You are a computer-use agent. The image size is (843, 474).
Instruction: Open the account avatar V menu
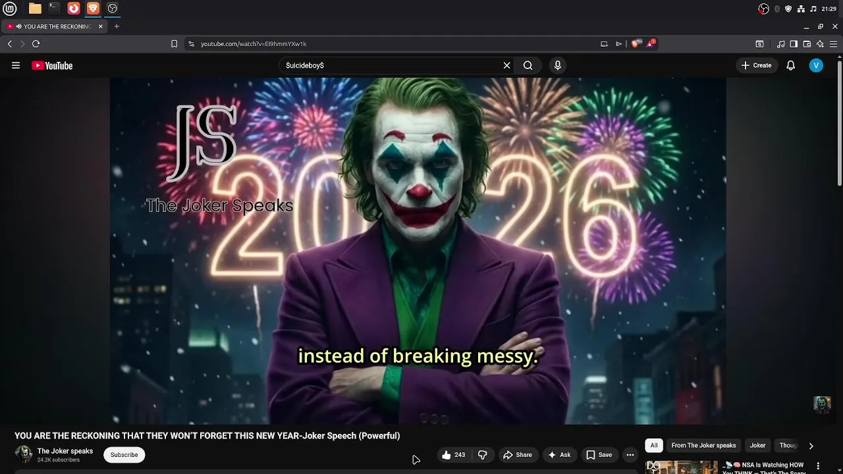pyautogui.click(x=816, y=65)
